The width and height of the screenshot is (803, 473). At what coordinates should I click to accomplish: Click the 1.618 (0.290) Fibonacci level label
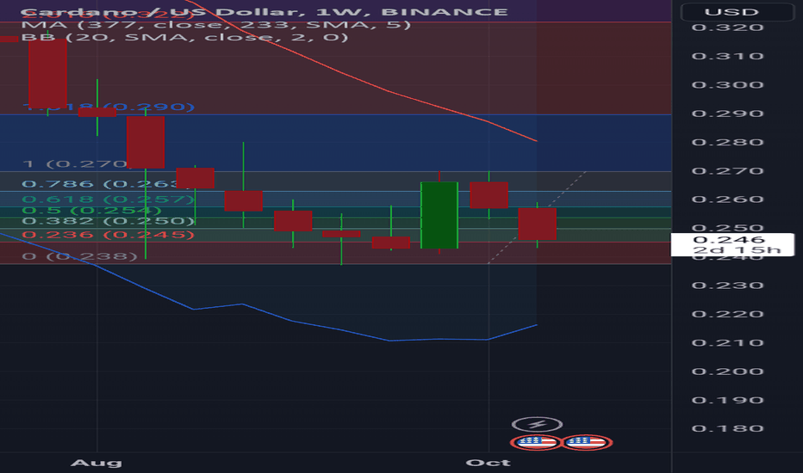click(x=109, y=107)
